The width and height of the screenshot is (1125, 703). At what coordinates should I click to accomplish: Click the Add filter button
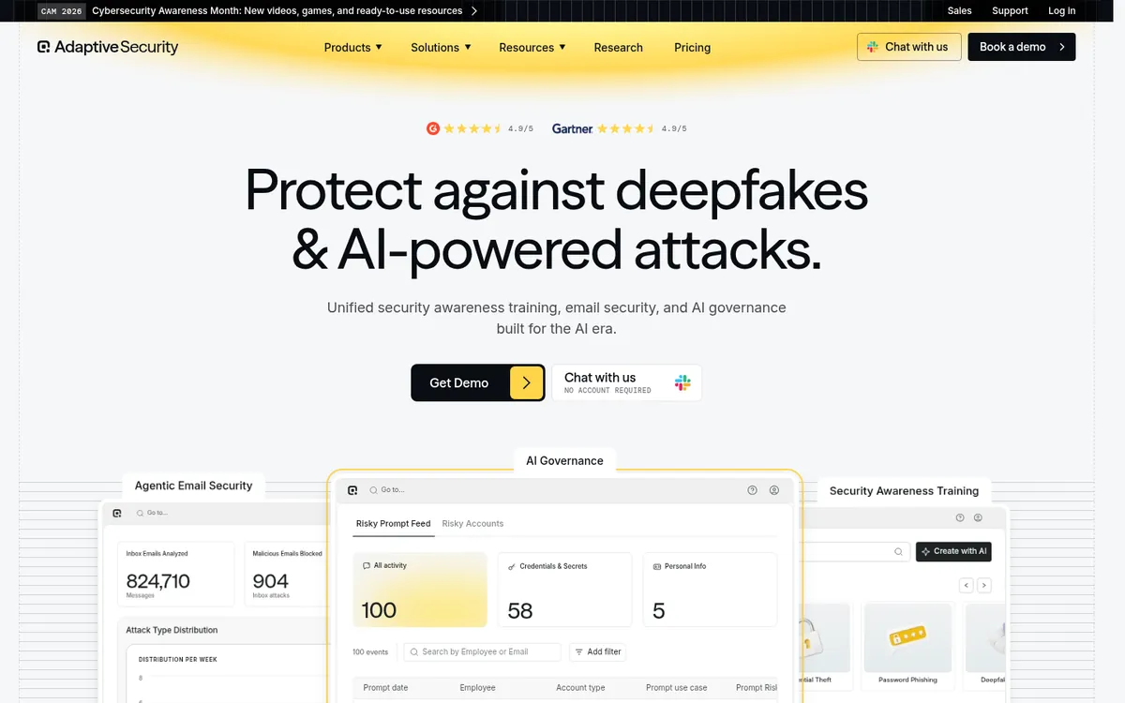tap(597, 651)
